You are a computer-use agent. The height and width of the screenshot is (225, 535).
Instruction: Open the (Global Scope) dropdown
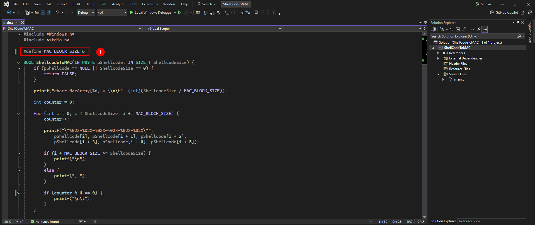(213, 29)
